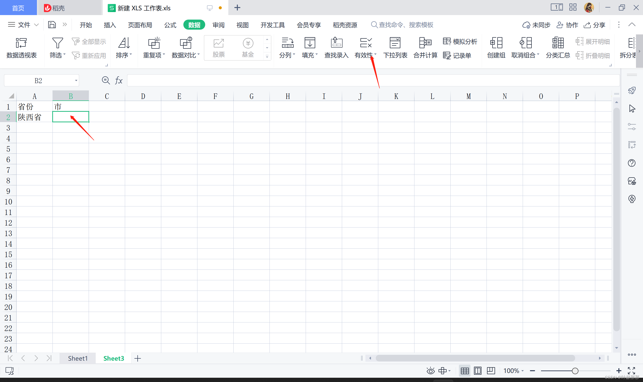643x382 pixels.
Task: Open the 记录单 record form
Action: pos(457,55)
